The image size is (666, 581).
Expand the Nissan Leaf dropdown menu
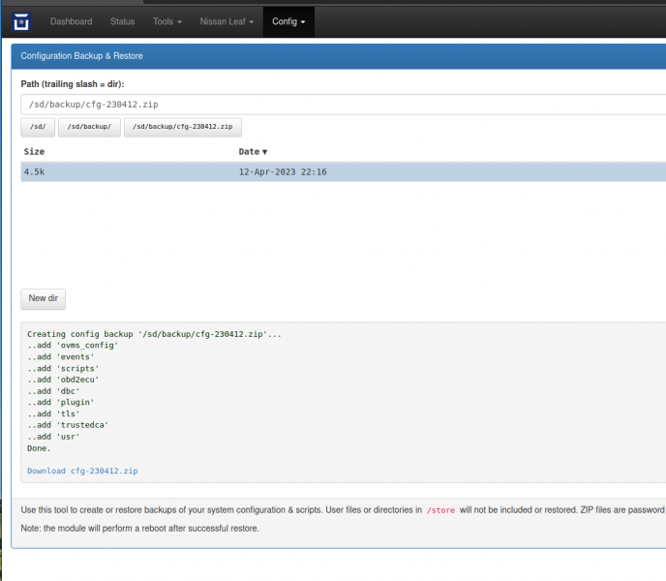[227, 21]
